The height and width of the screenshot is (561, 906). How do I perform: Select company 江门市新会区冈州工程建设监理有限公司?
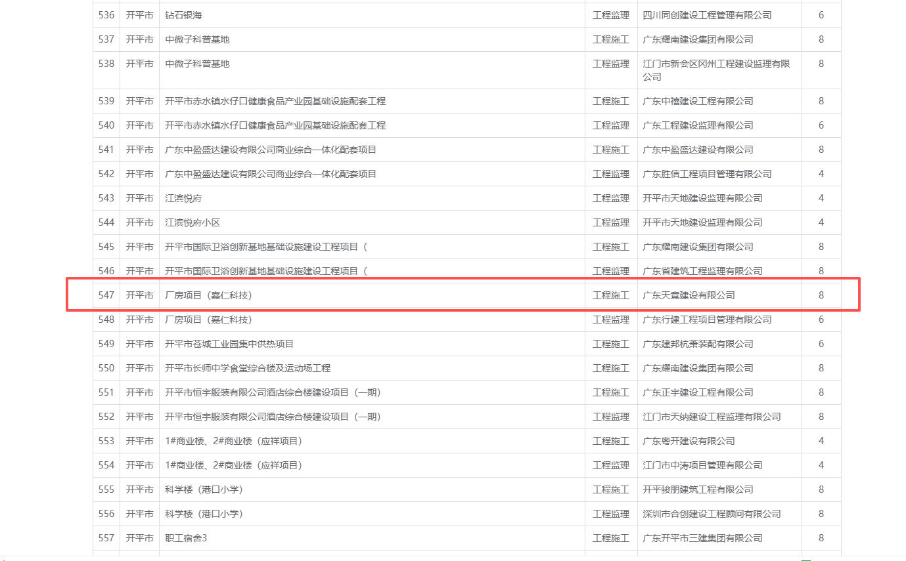(716, 70)
